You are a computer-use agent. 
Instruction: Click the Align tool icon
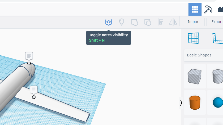point(160,22)
